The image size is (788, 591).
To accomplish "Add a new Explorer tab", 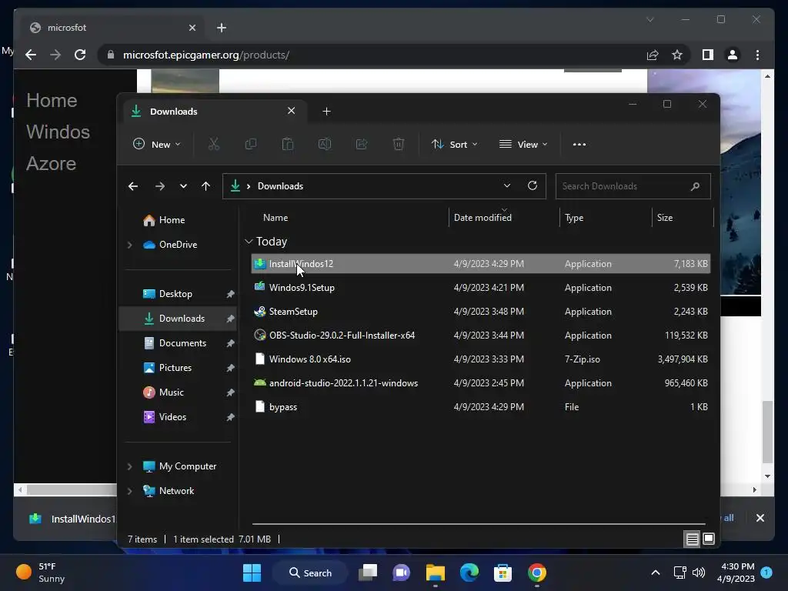I will point(326,111).
